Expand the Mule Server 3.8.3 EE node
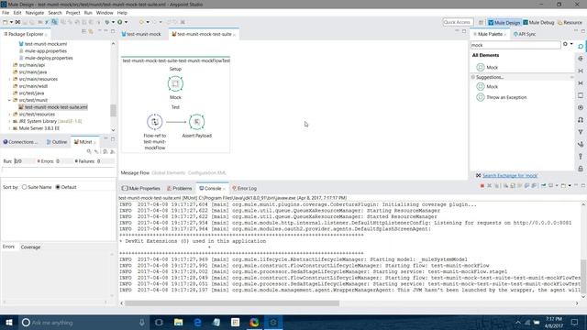587x330 pixels. [x=9, y=128]
